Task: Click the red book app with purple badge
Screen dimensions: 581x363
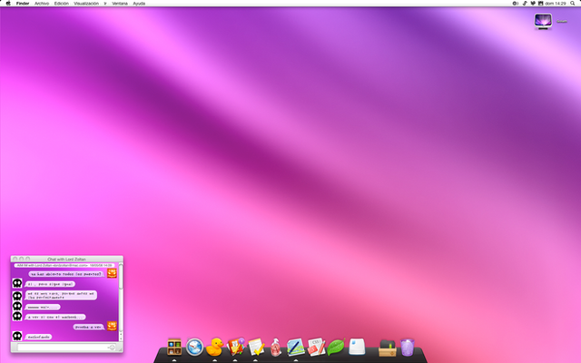Action: point(236,347)
